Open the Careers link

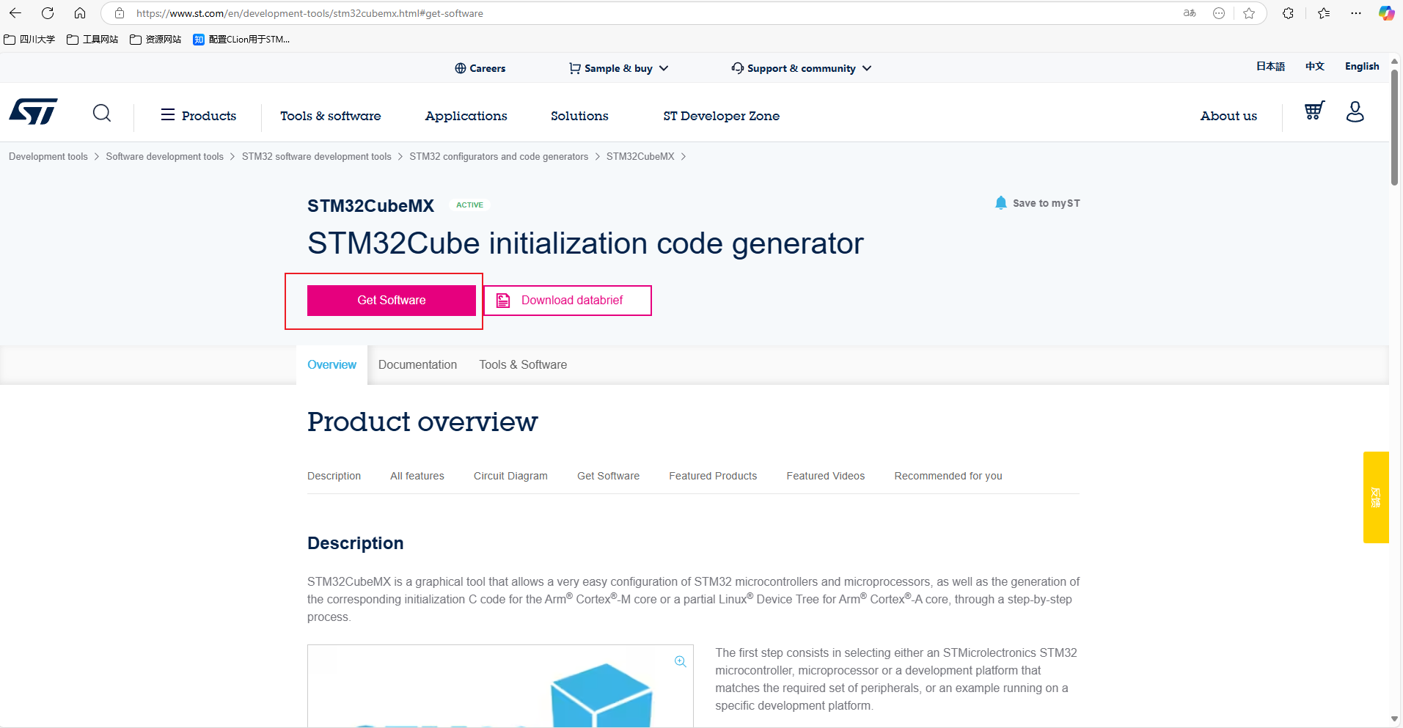pyautogui.click(x=480, y=68)
